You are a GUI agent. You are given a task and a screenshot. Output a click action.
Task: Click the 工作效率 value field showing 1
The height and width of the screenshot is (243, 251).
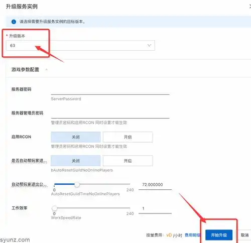tap(155, 209)
